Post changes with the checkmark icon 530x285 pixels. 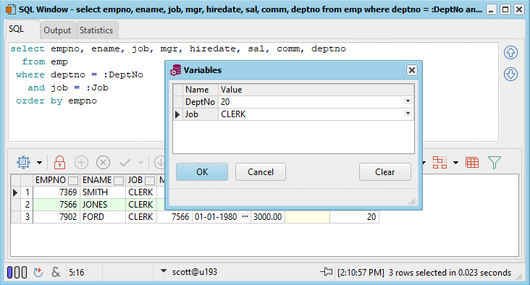[125, 163]
